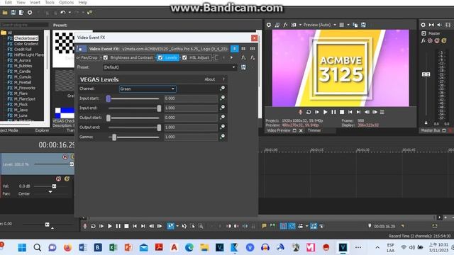
Task: Expand undo history dropdown arrow
Action: [70, 13]
